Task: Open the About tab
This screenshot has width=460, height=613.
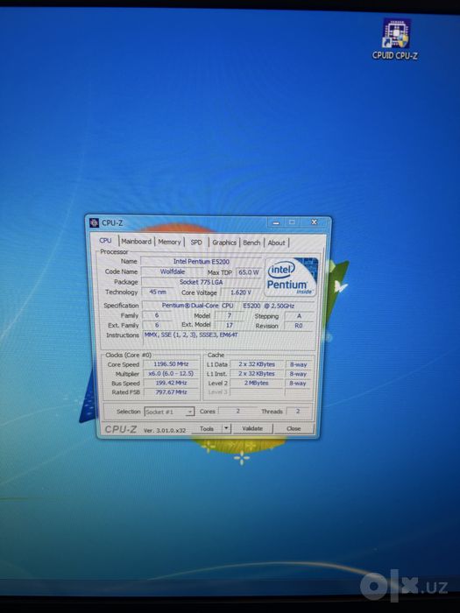Action: [x=277, y=243]
